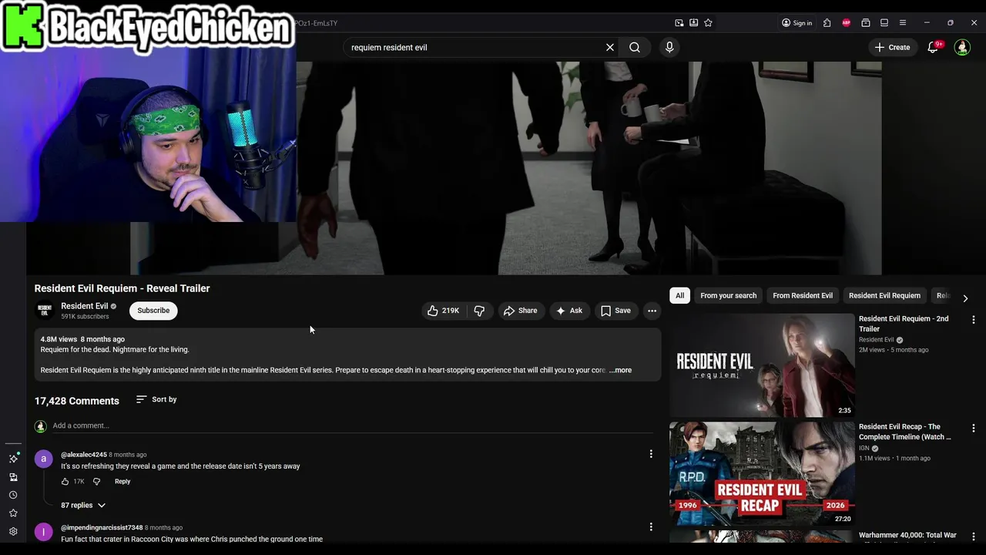986x555 pixels.
Task: Click the browser extensions puzzle icon
Action: click(827, 23)
